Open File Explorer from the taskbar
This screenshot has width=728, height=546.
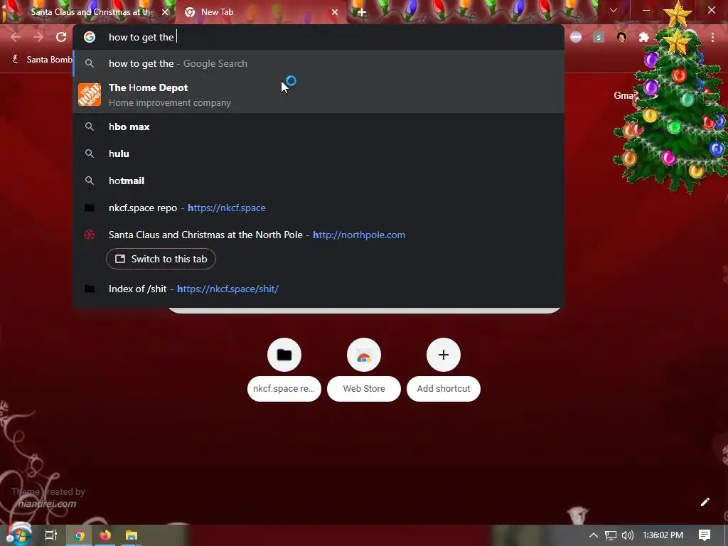point(132,535)
